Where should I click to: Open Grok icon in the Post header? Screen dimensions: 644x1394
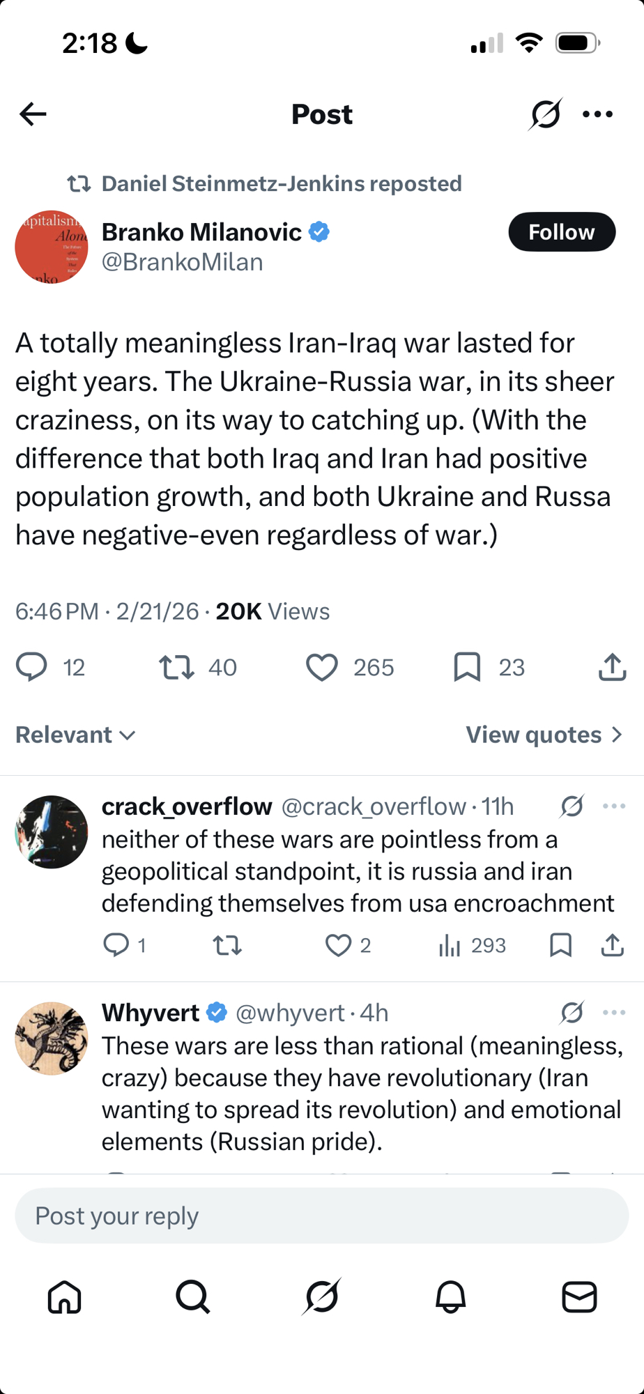[x=545, y=114]
